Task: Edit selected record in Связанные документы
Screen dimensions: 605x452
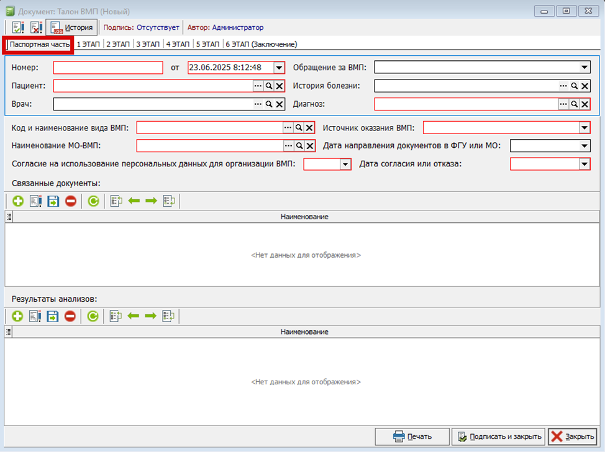Action: [x=35, y=201]
